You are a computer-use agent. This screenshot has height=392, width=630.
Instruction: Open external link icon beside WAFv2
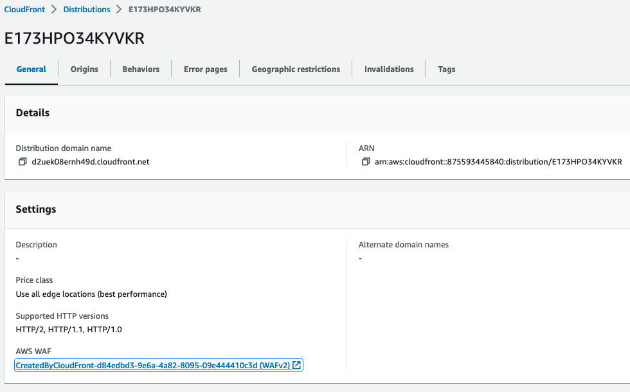point(296,365)
